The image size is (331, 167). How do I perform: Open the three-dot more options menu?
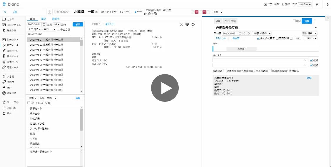(x=315, y=21)
